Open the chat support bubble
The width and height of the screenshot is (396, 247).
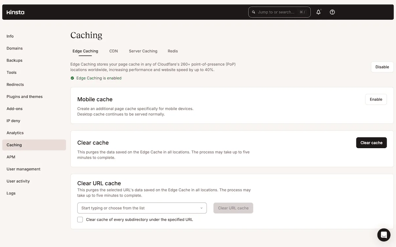click(384, 235)
